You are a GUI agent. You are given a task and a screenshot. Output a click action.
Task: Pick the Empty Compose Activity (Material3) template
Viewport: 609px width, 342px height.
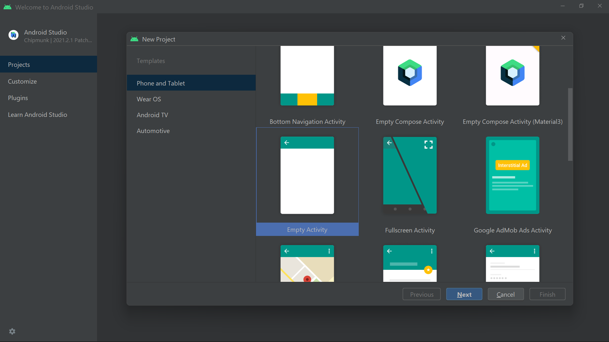click(512, 85)
